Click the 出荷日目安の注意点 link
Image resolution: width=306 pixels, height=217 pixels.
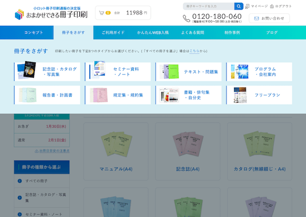click(54, 151)
